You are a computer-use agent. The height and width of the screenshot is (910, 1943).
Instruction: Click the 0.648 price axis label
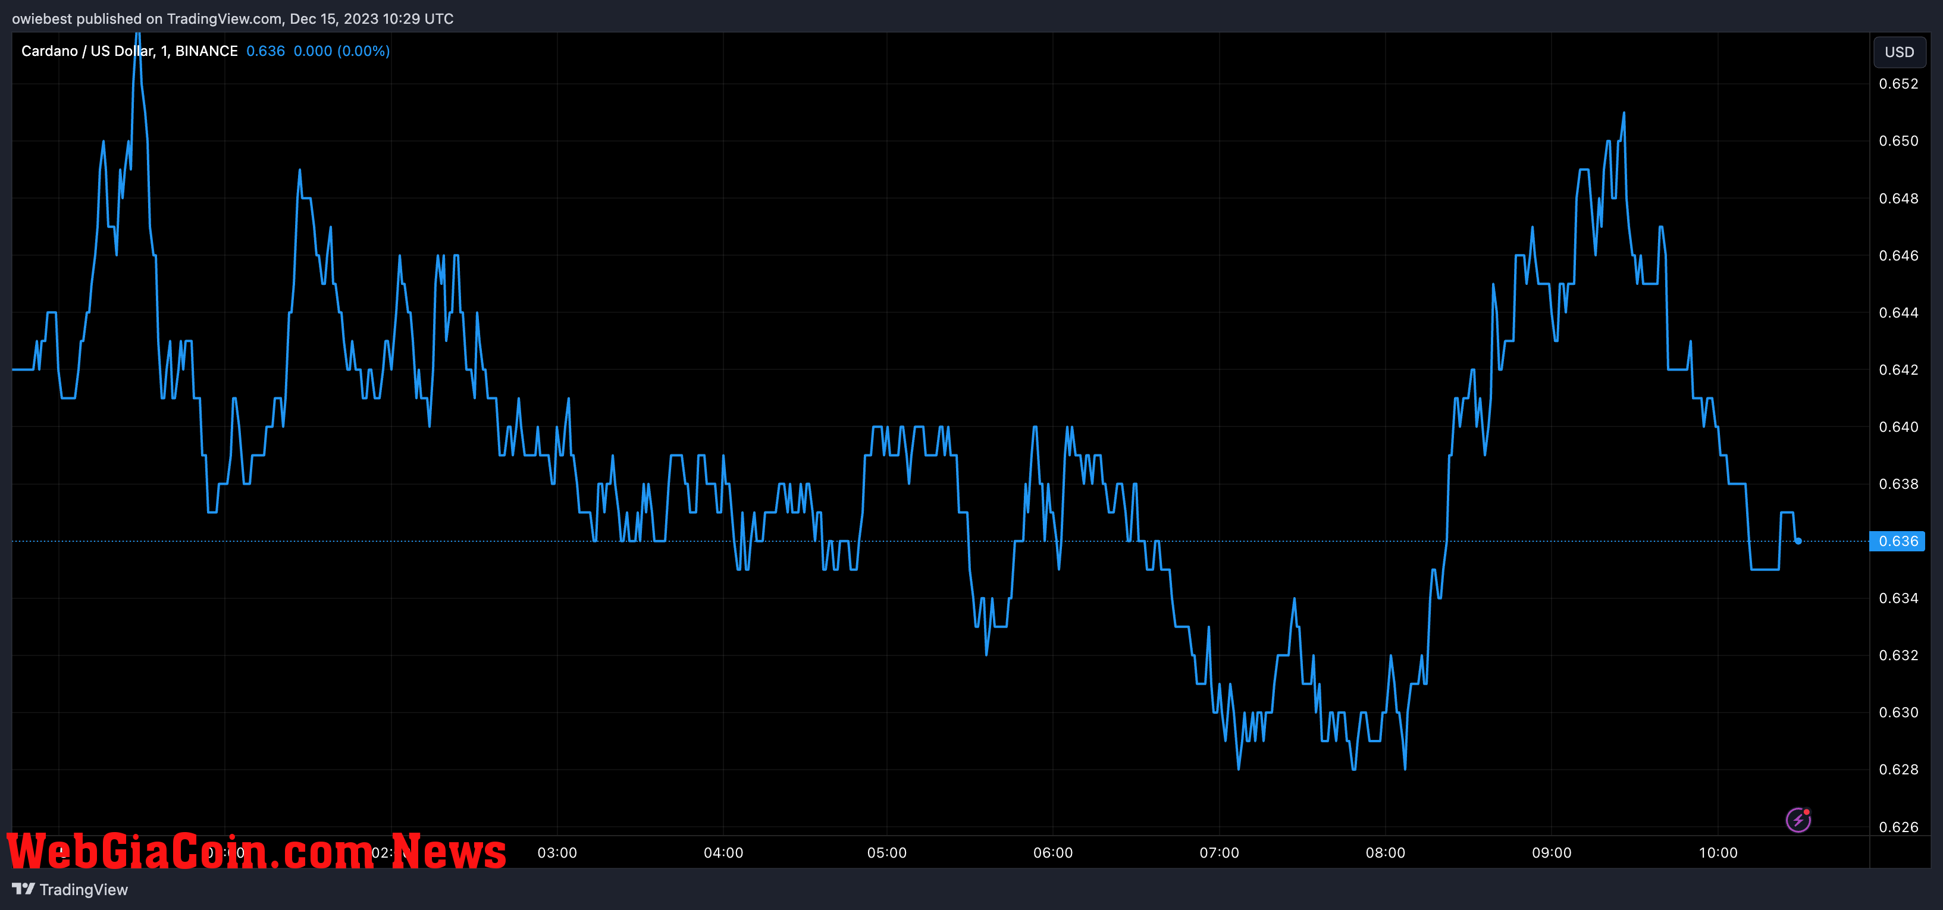1898,198
